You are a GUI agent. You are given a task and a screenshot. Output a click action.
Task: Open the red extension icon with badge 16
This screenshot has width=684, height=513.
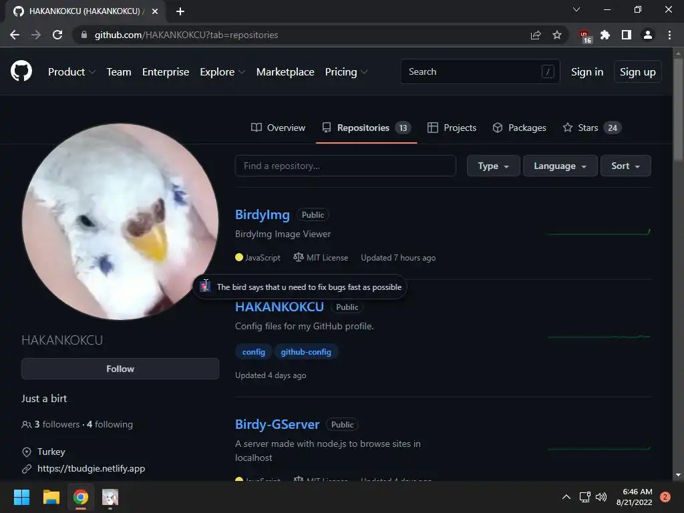coord(584,36)
